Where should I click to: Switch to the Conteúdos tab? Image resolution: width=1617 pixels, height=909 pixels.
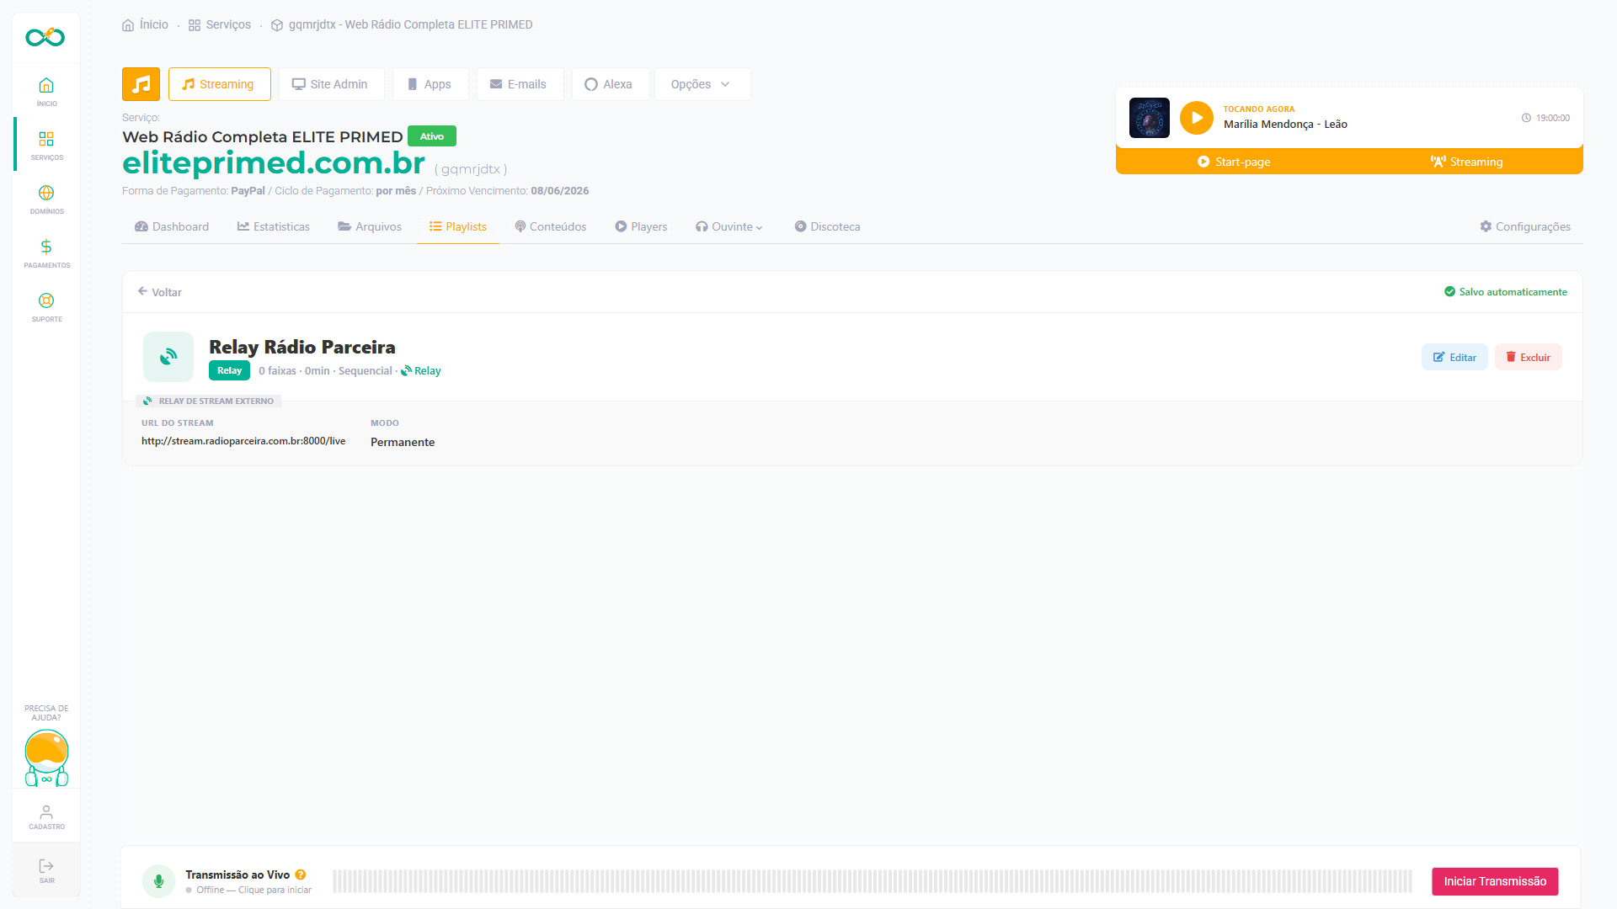click(551, 226)
